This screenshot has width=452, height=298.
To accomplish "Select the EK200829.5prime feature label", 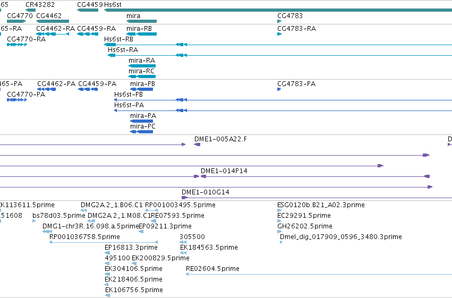I will point(160,258).
